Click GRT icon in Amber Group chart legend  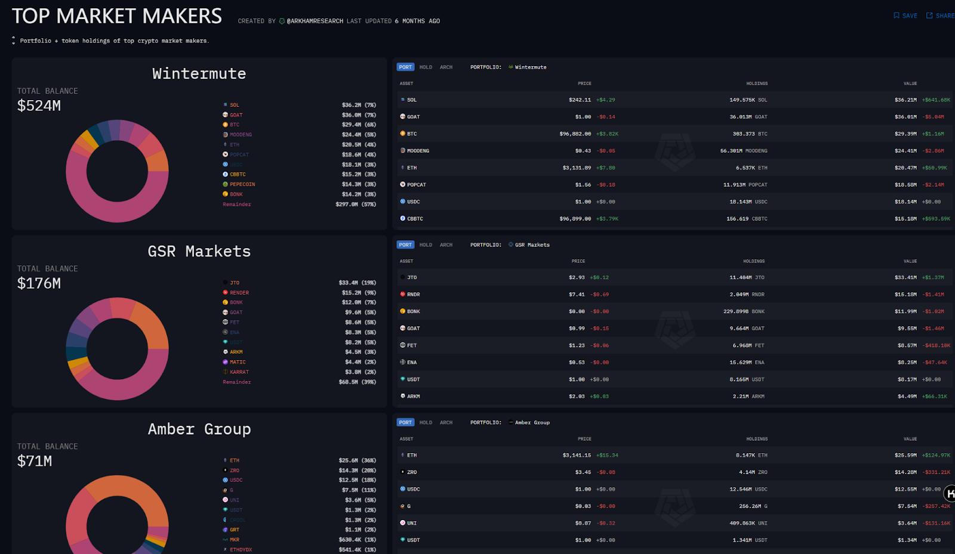tap(225, 530)
